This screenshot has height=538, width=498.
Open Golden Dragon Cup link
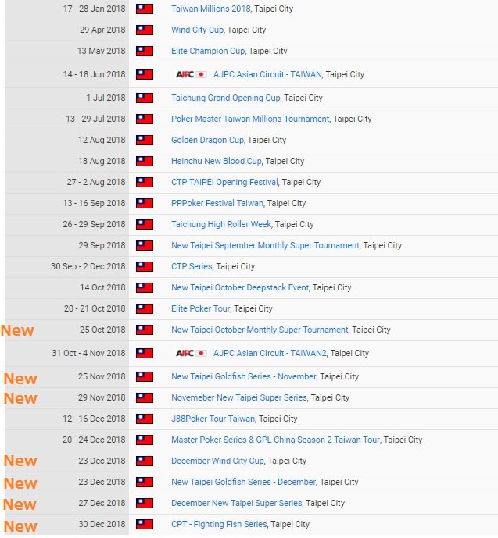[208, 140]
